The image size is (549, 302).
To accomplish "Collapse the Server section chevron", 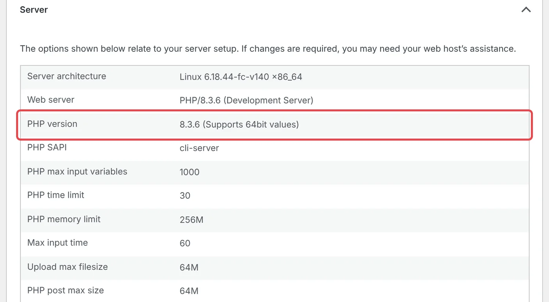I will (x=526, y=10).
